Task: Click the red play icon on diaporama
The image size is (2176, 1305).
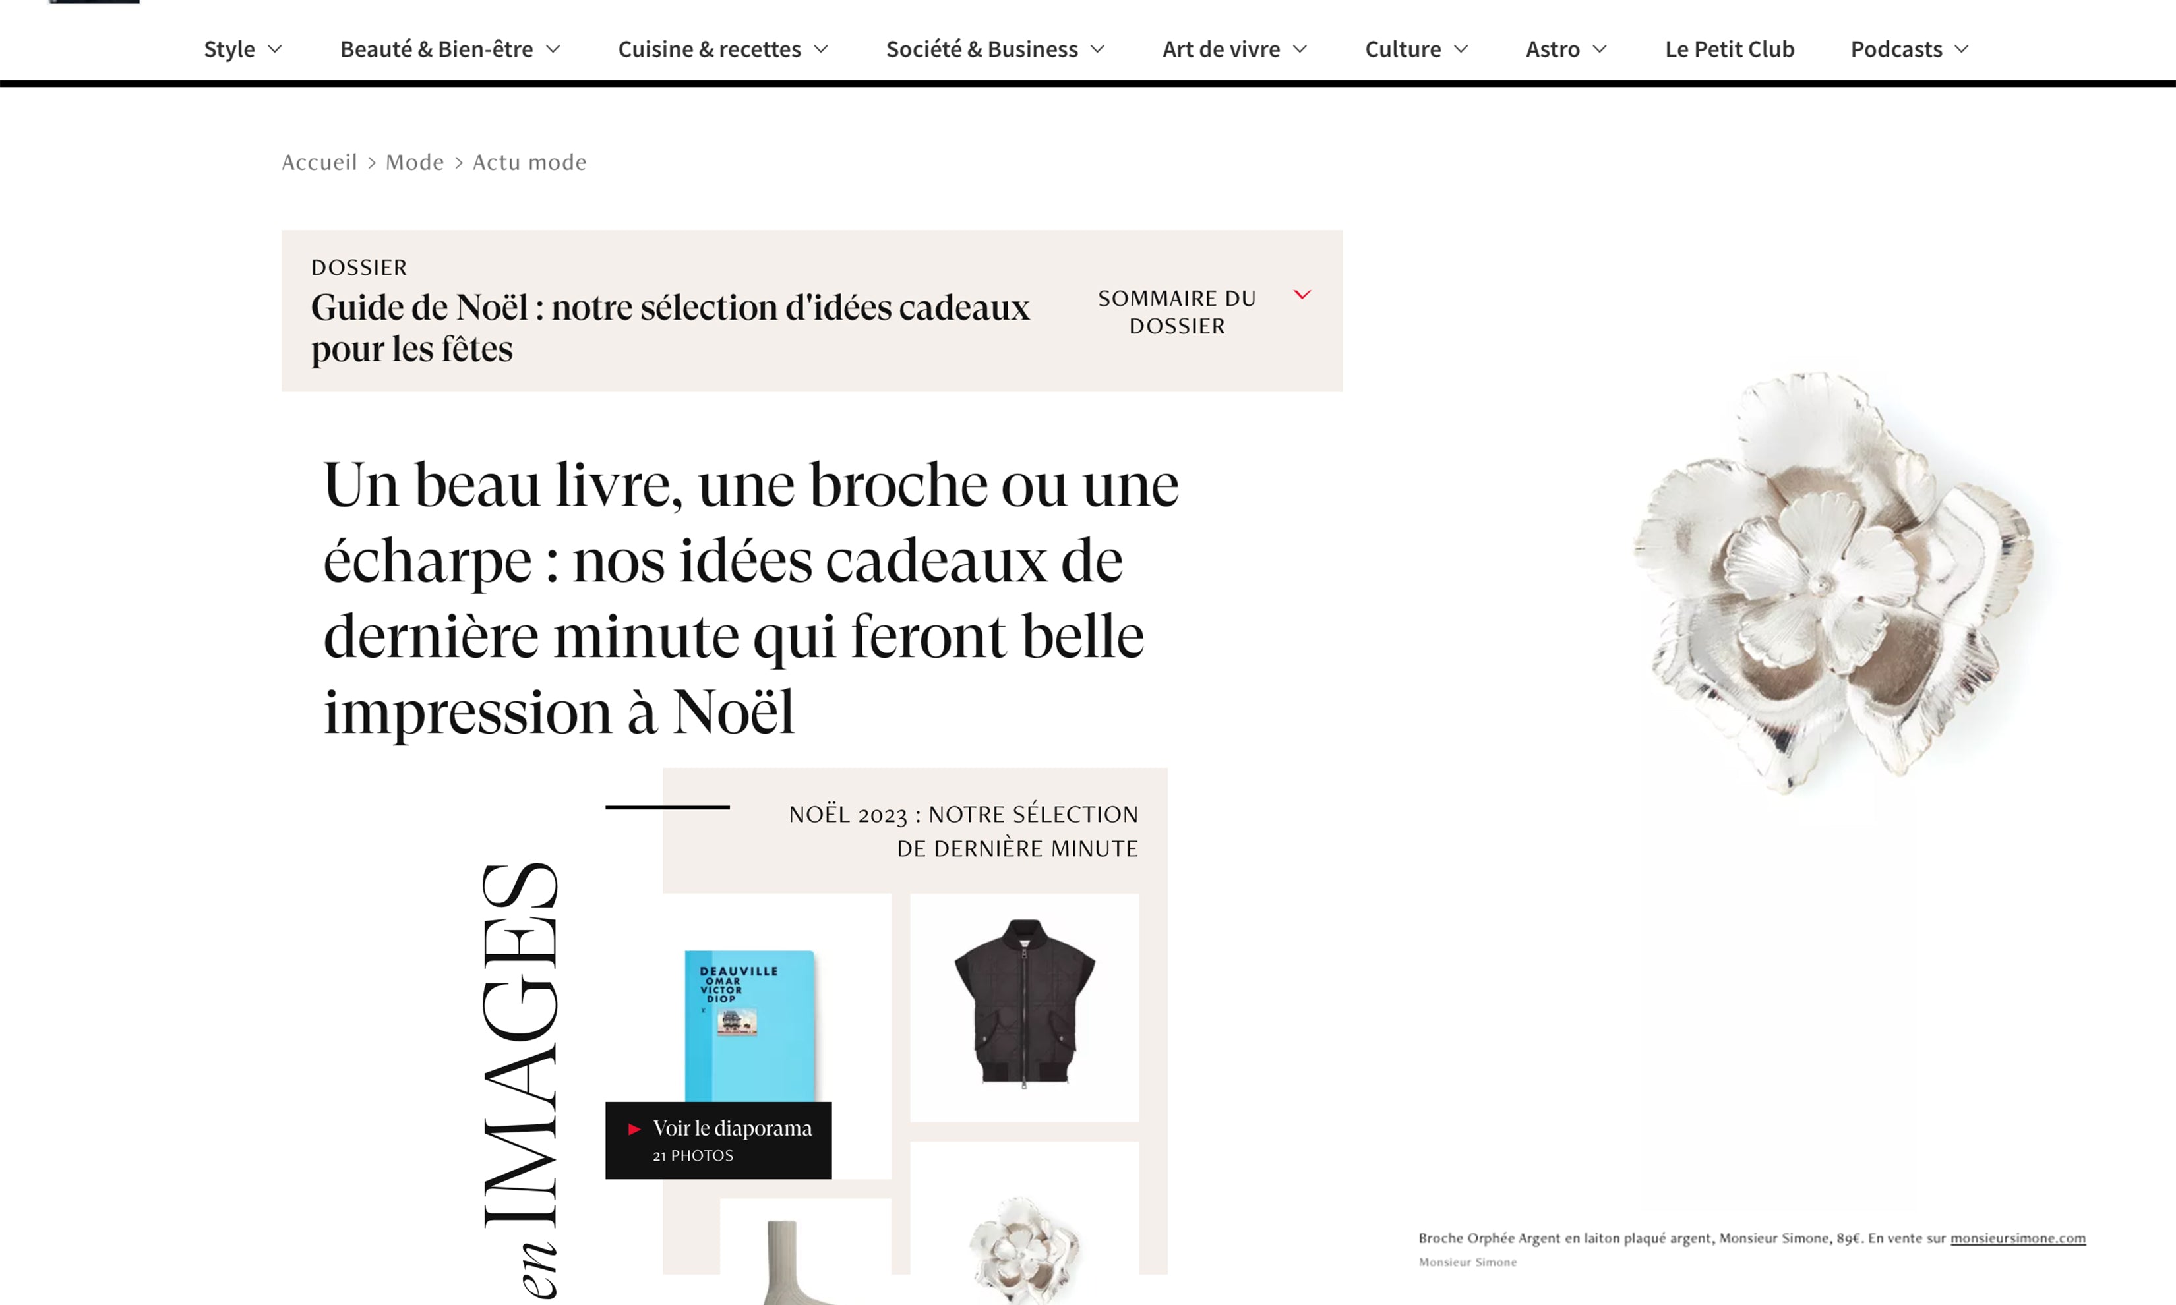Action: click(634, 1129)
